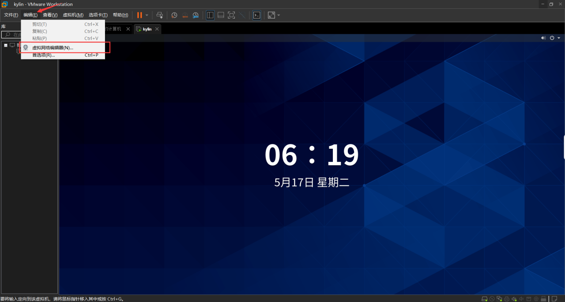Click the virtual printer status icon
This screenshot has height=302, width=565.
(x=507, y=298)
